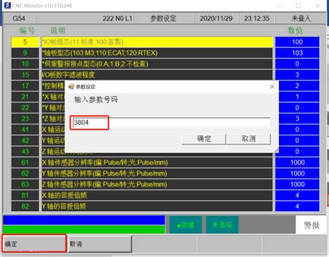This screenshot has height=257, width=329.
Task: Select the value 3 of parameter 23
Action: click(x=298, y=119)
